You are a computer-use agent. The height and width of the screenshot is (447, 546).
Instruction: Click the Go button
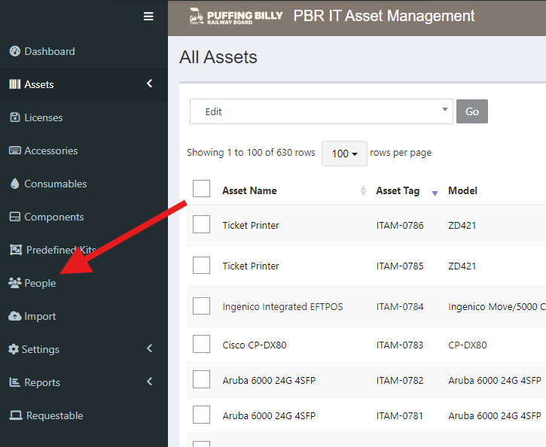472,111
